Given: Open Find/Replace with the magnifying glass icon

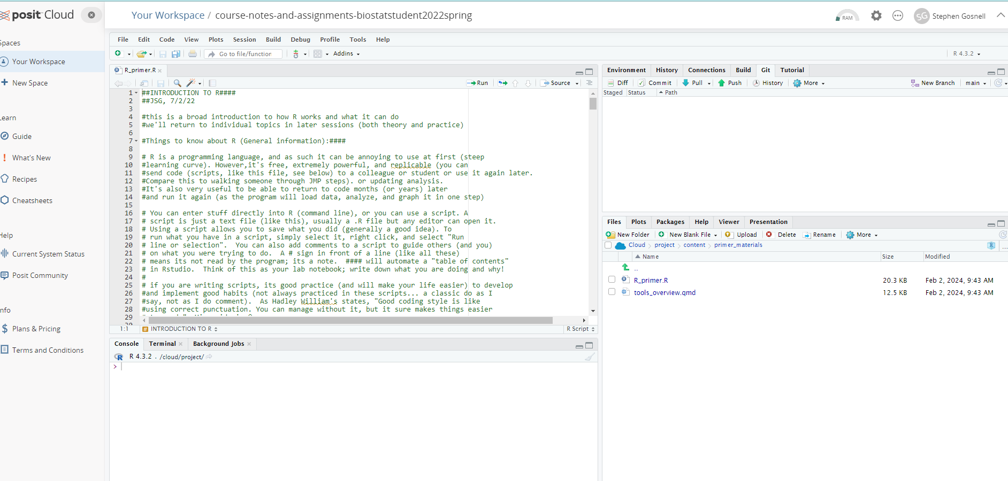Looking at the screenshot, I should pos(177,83).
